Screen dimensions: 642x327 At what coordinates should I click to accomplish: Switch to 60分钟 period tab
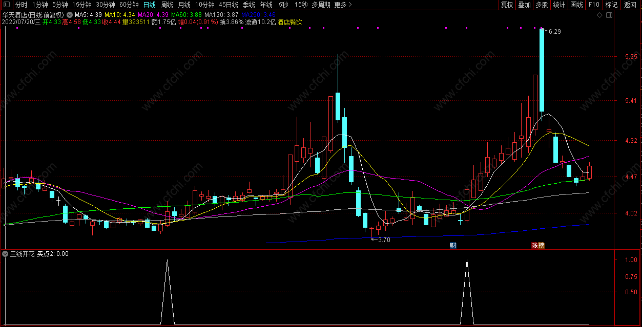point(129,5)
